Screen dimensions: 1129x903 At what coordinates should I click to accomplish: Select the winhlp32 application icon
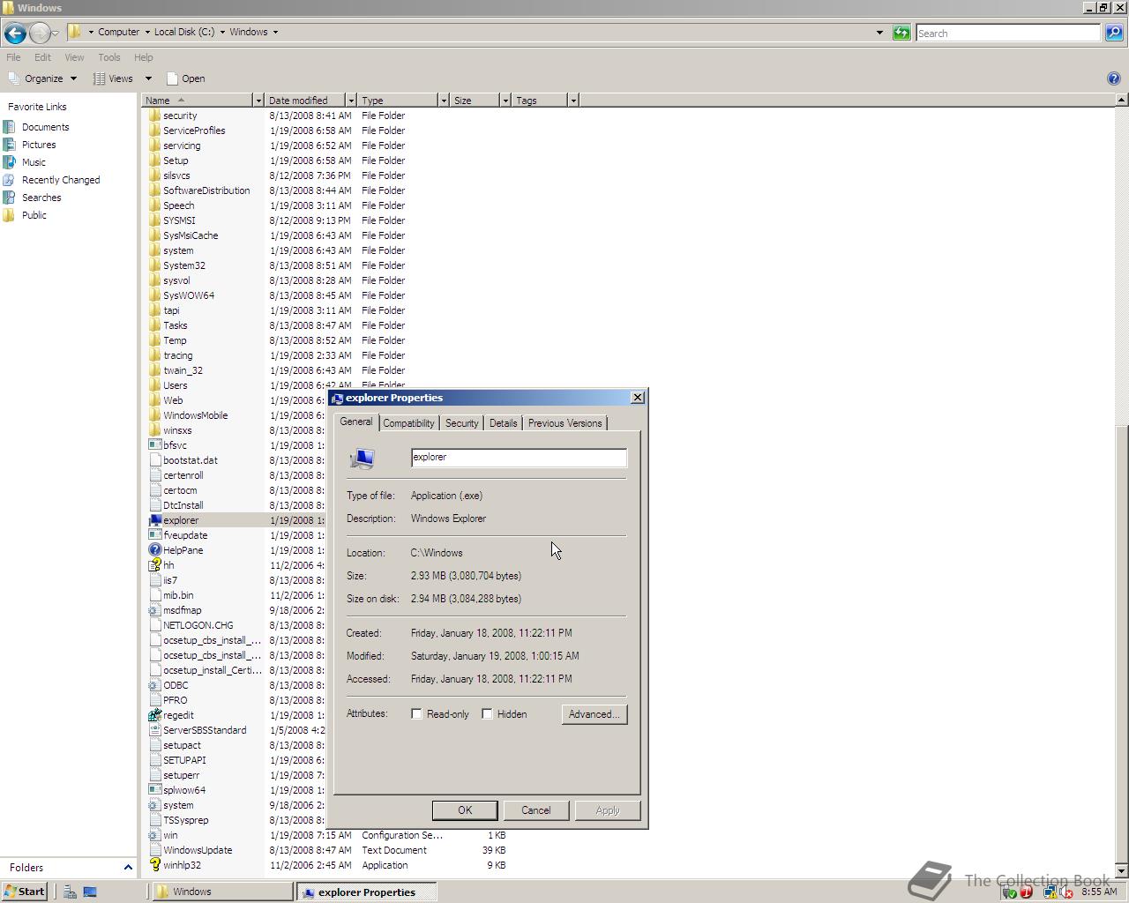(x=155, y=865)
